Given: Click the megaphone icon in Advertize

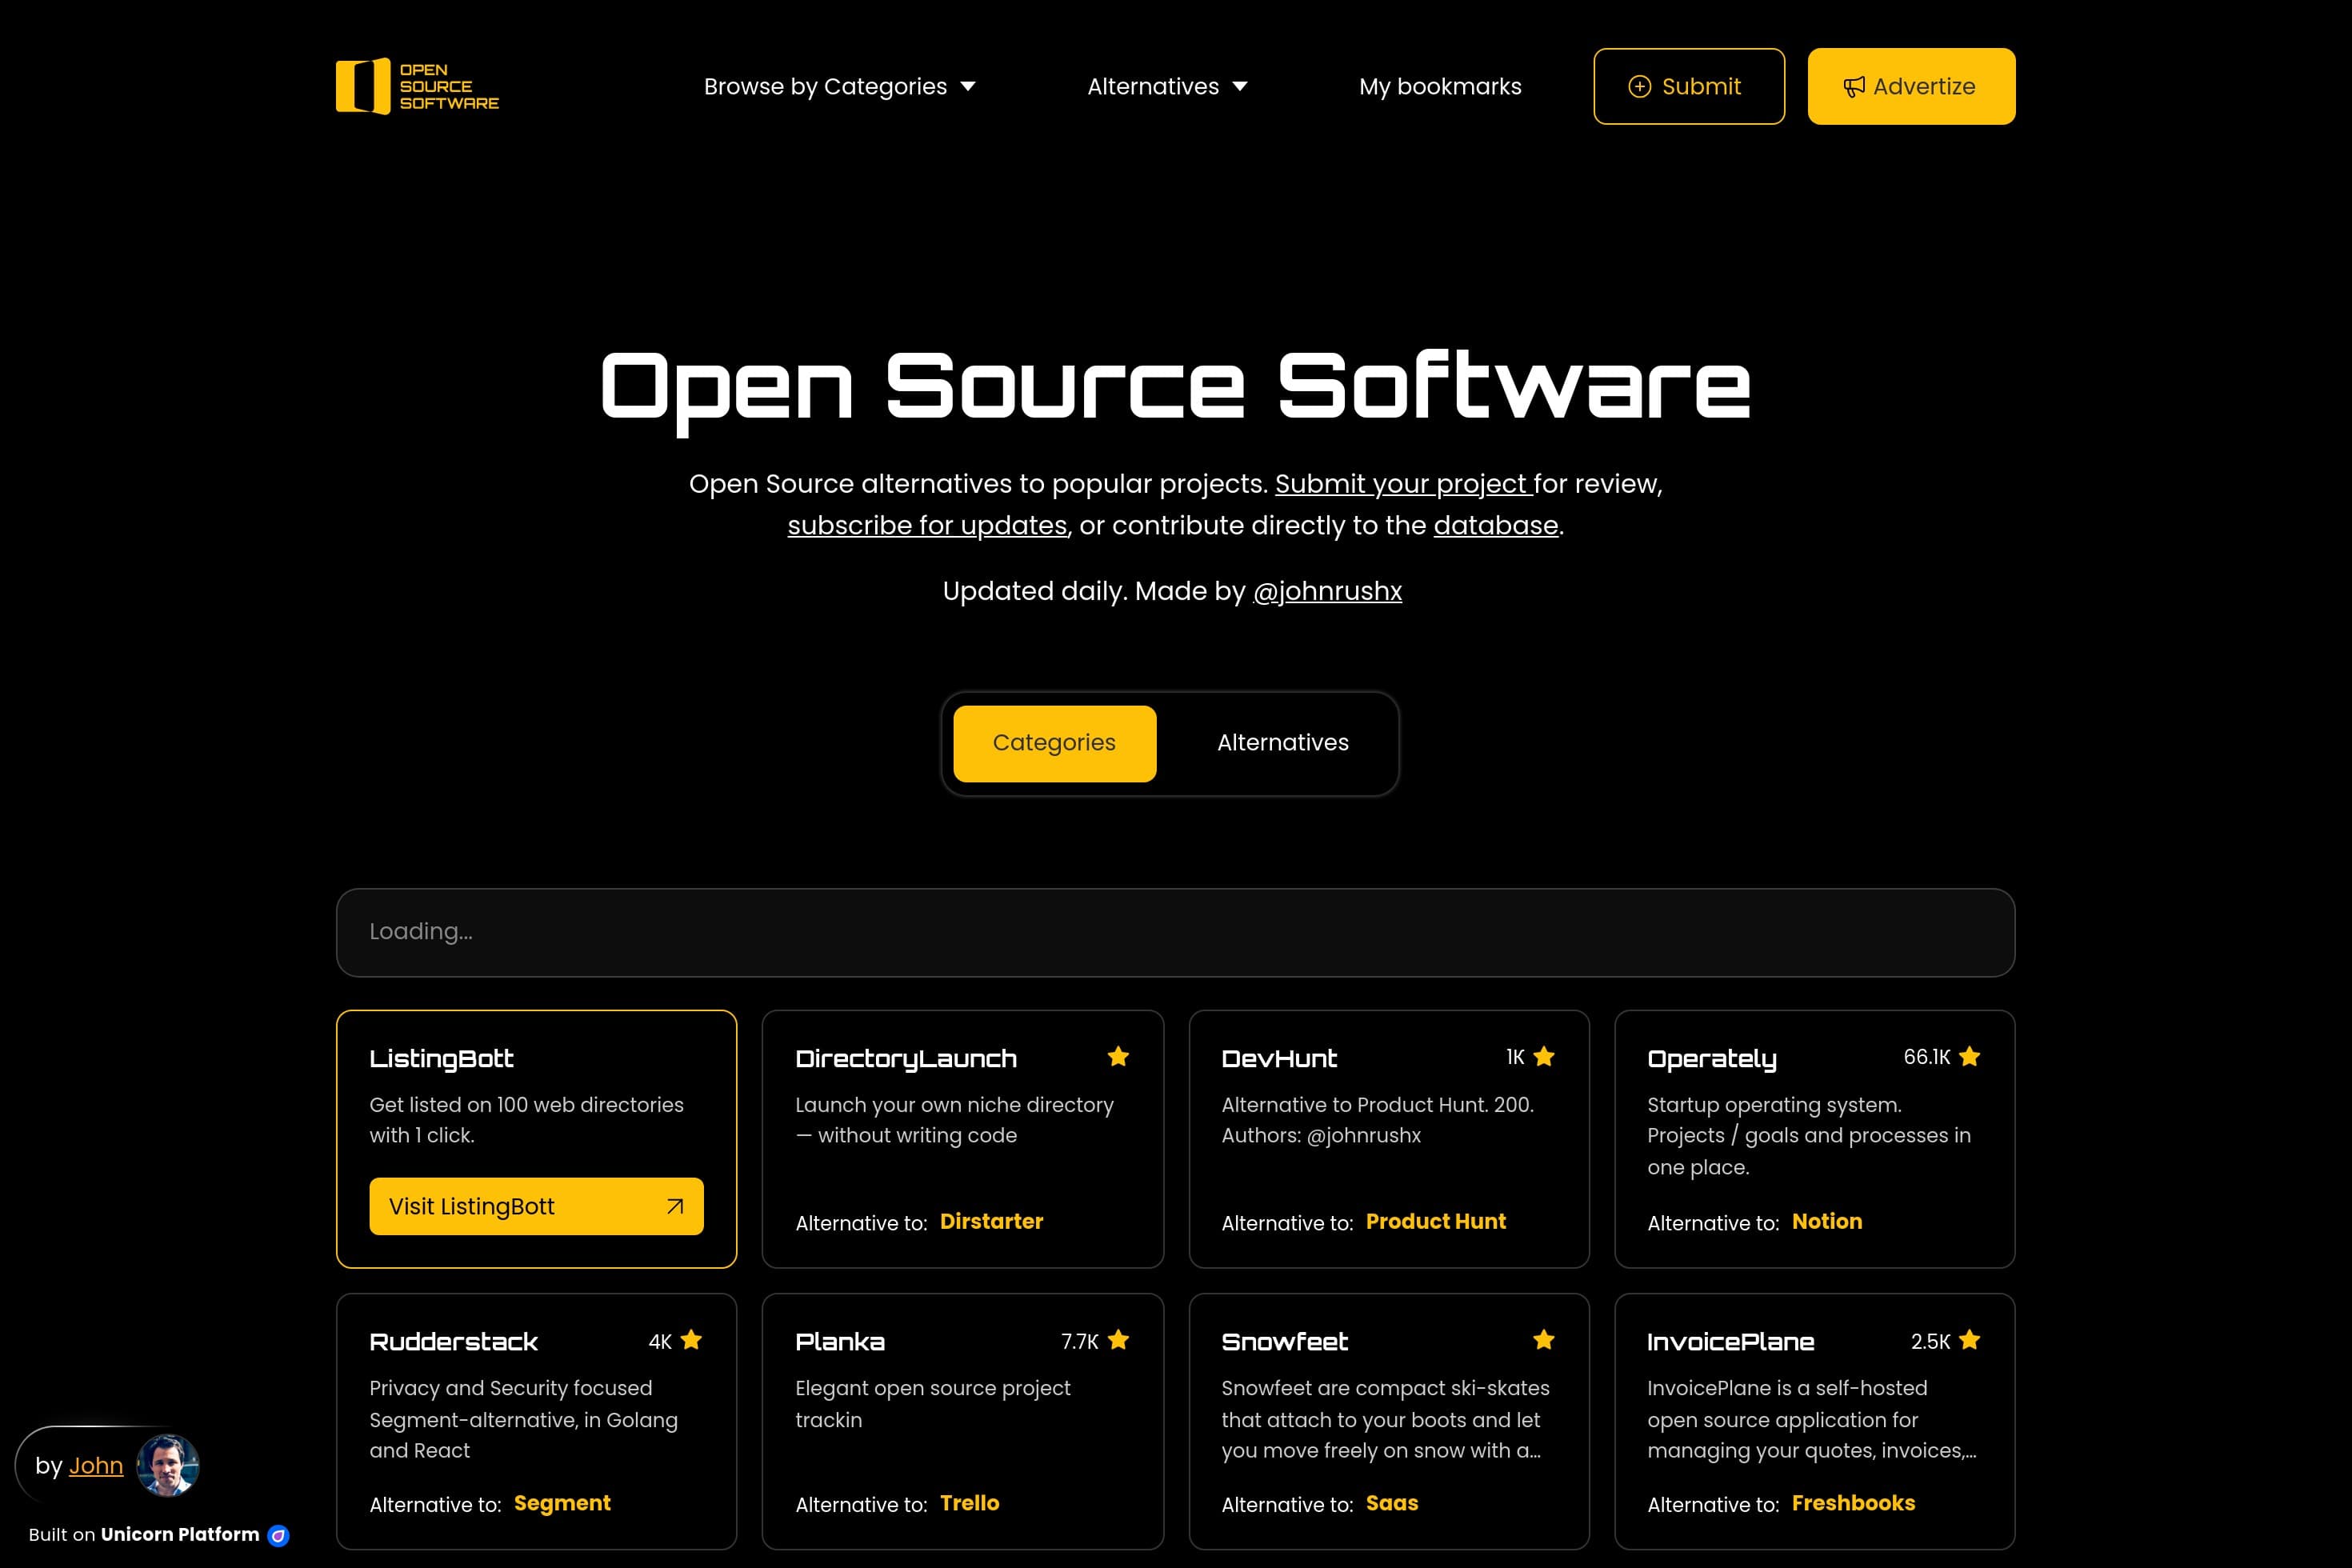Looking at the screenshot, I should [x=1854, y=87].
